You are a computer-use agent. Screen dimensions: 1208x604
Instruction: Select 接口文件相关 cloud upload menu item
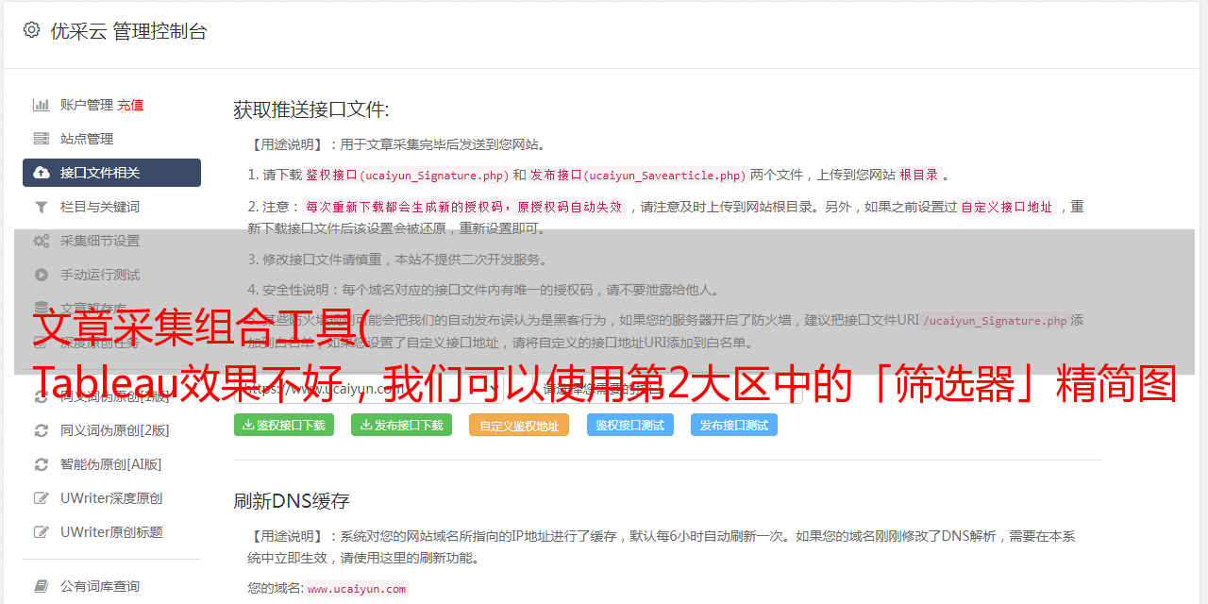111,173
